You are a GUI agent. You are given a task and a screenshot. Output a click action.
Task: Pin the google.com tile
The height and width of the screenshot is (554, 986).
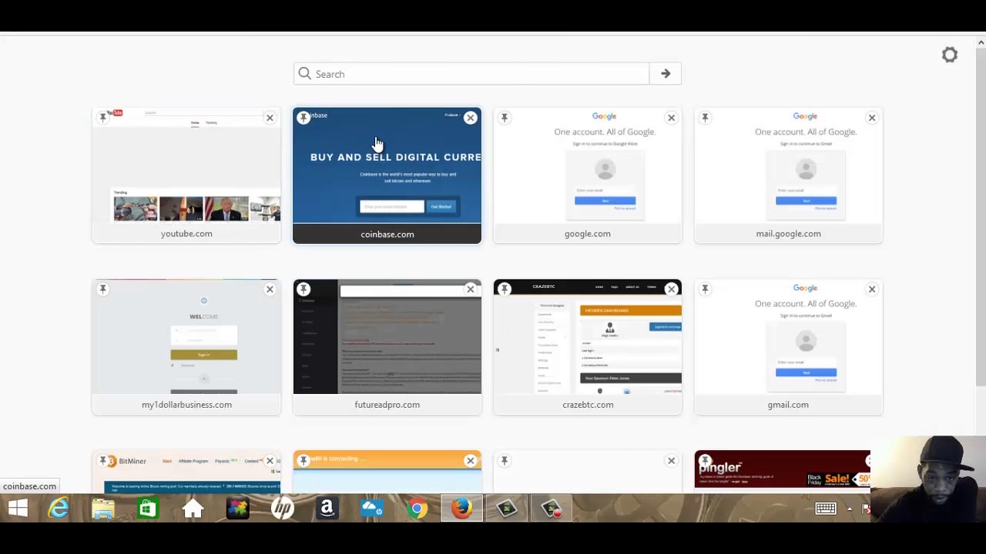point(505,117)
